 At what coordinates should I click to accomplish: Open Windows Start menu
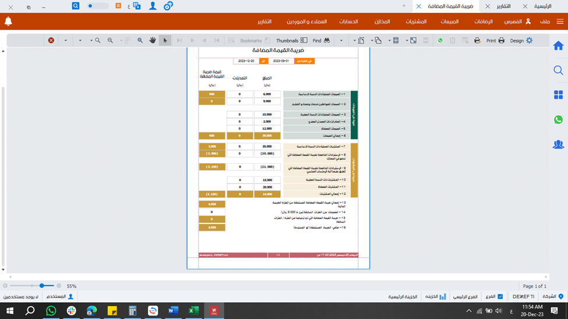pos(10,311)
